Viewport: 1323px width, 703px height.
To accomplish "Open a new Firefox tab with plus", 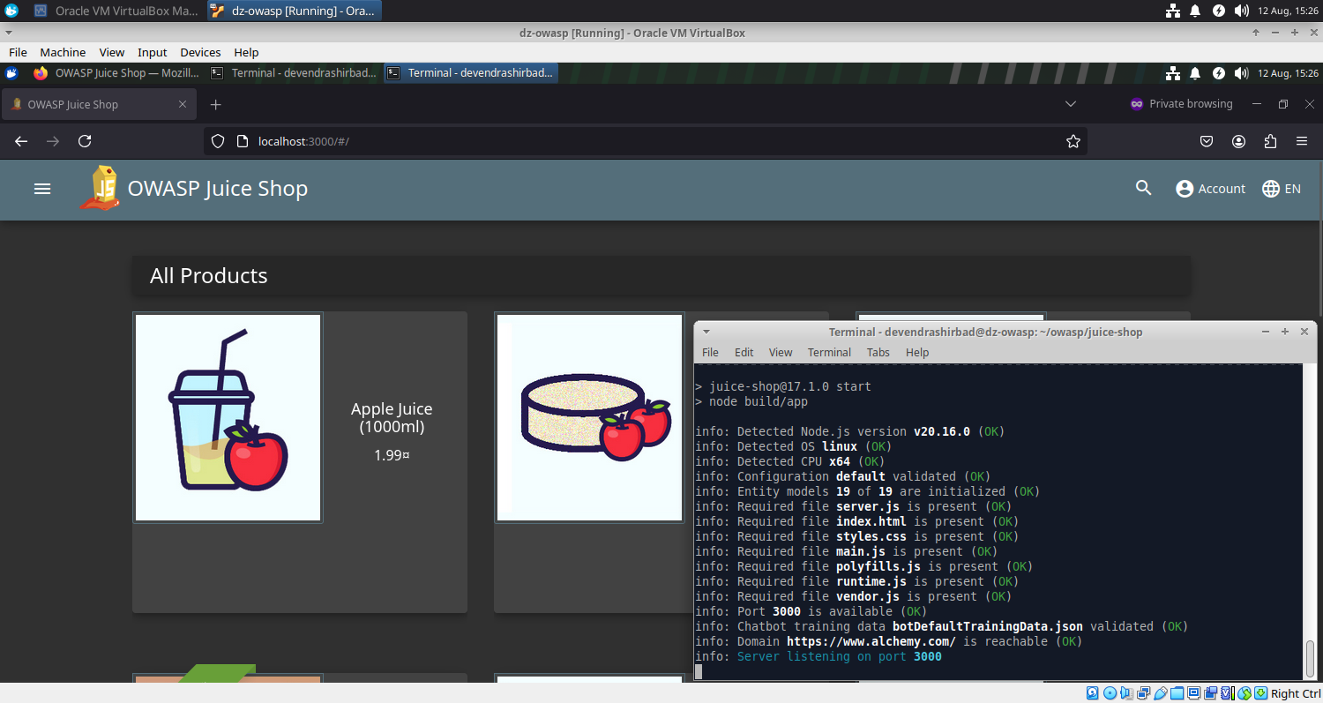I will pos(215,104).
